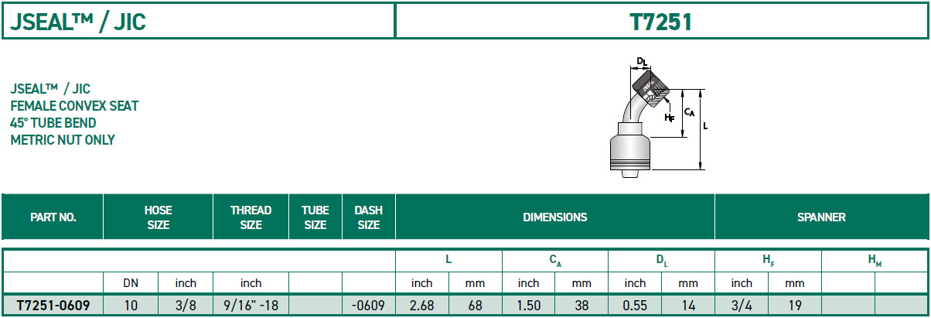The height and width of the screenshot is (318, 931).
Task: Click the DN value 10 cell
Action: [131, 305]
